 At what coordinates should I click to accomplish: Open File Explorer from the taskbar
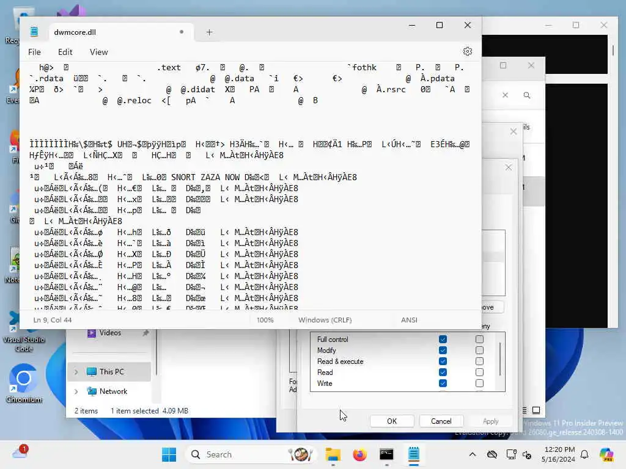[x=333, y=454]
